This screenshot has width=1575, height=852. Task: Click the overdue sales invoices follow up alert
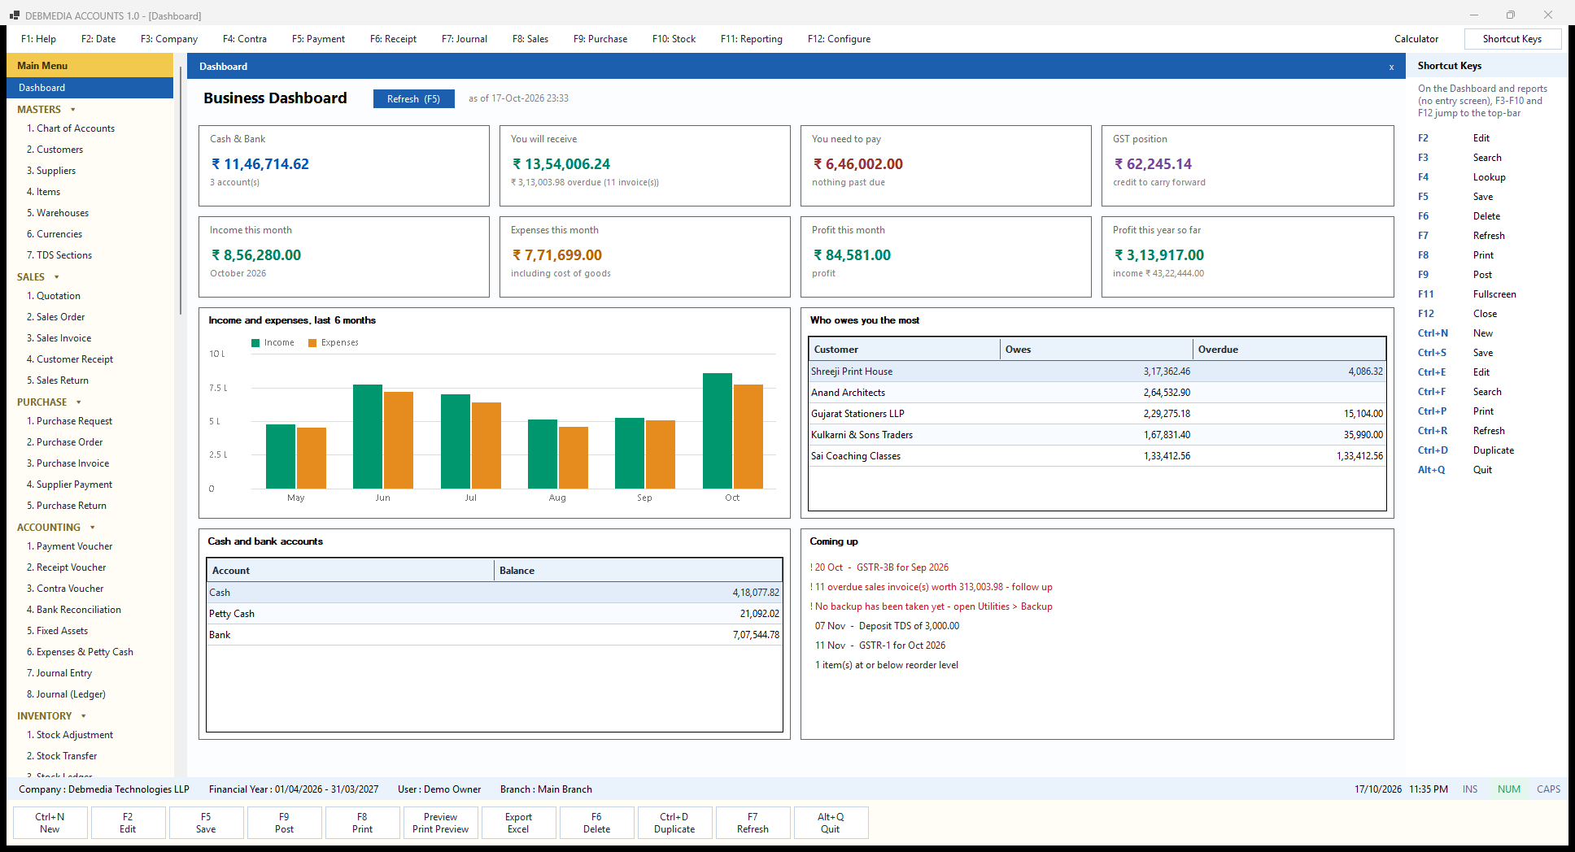click(931, 587)
